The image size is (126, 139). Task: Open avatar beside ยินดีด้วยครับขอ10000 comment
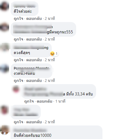click(4, 130)
